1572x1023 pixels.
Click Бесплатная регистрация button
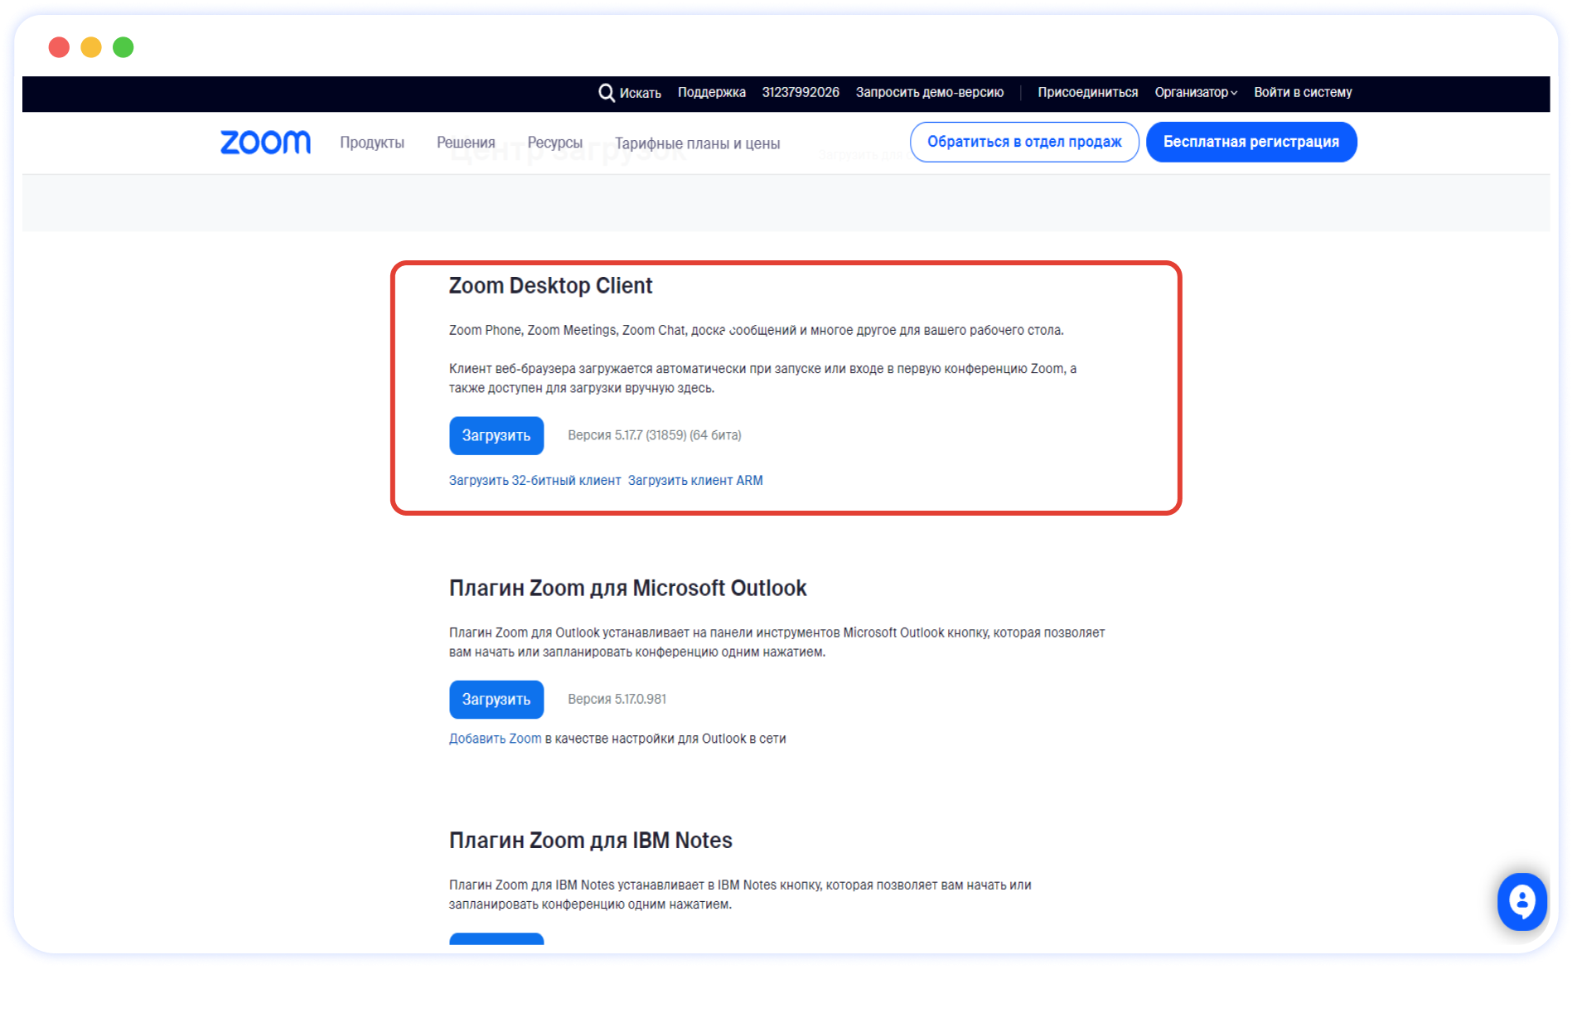(1251, 142)
